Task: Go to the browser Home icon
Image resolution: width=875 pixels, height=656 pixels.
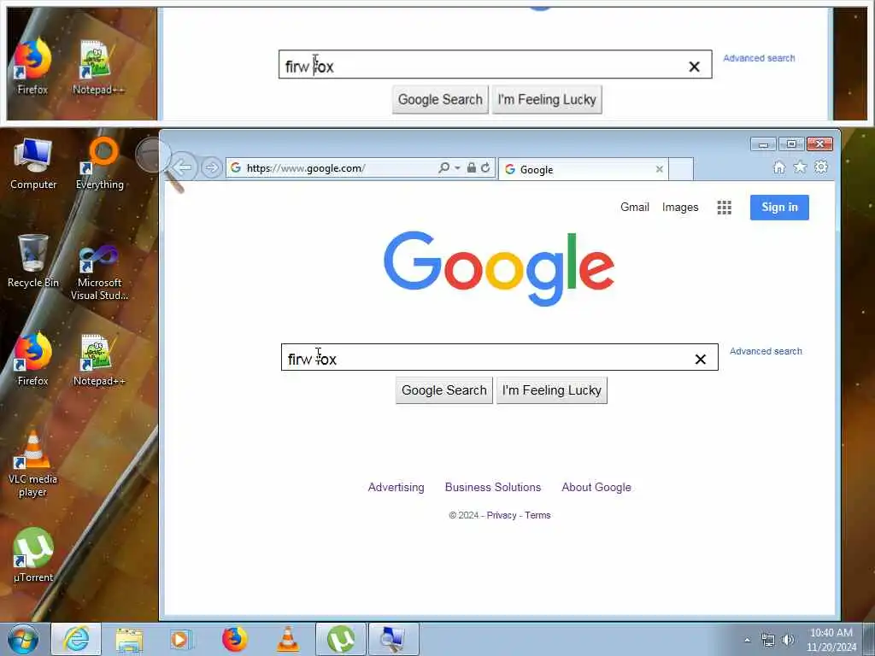Action: tap(779, 167)
